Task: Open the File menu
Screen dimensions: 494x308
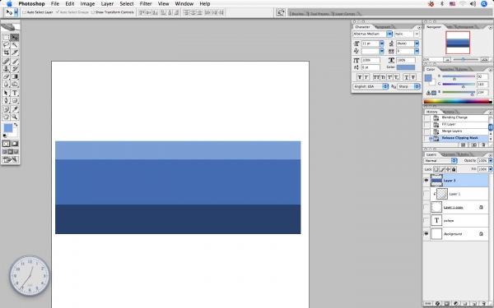Action: pos(55,4)
